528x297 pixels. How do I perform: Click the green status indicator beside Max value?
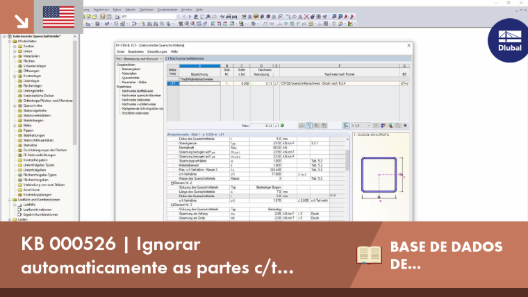coord(282,126)
